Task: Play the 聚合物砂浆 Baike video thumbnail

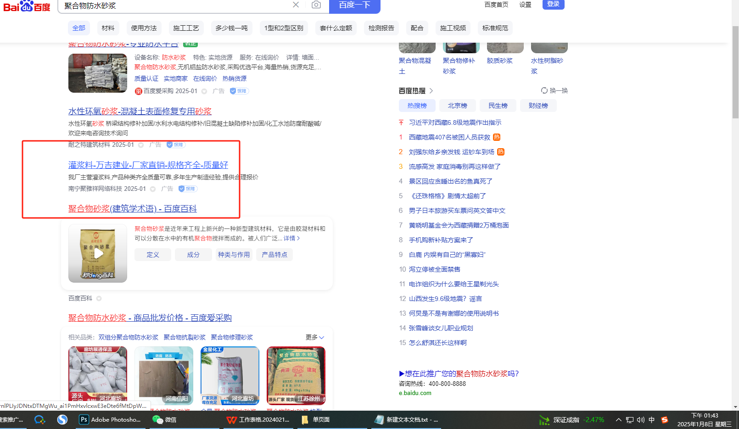Action: pos(98,253)
